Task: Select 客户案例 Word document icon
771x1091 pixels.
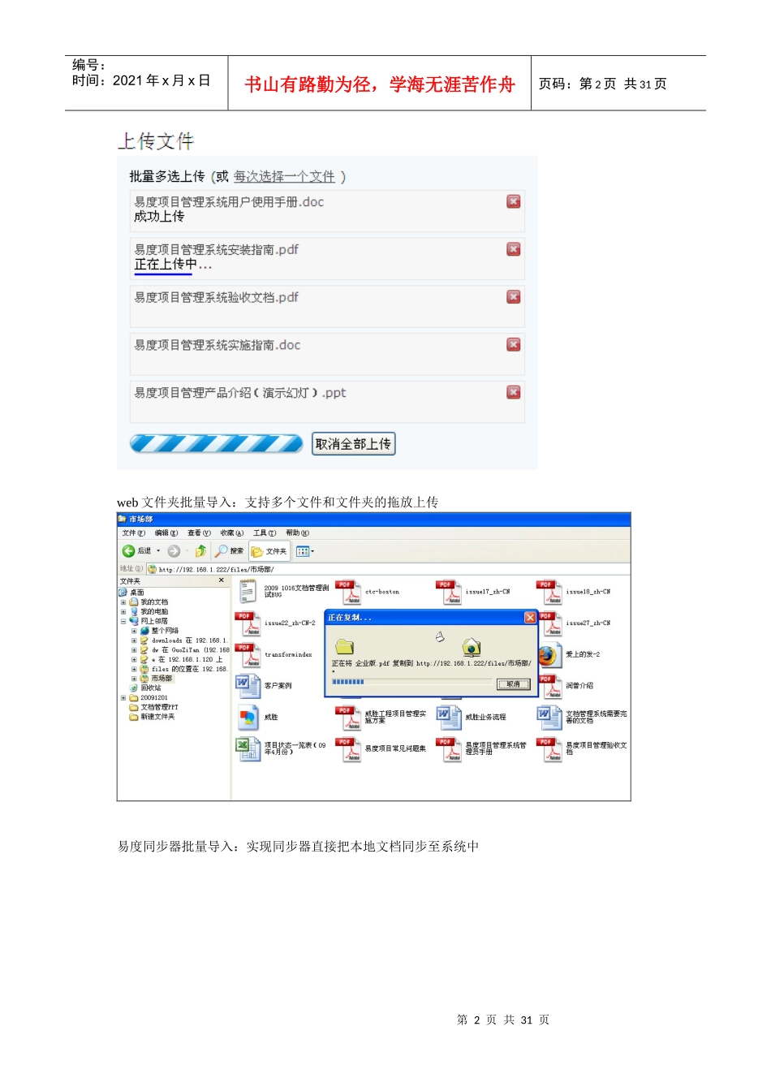Action: coord(247,686)
